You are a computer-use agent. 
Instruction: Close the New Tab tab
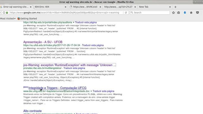(170, 7)
